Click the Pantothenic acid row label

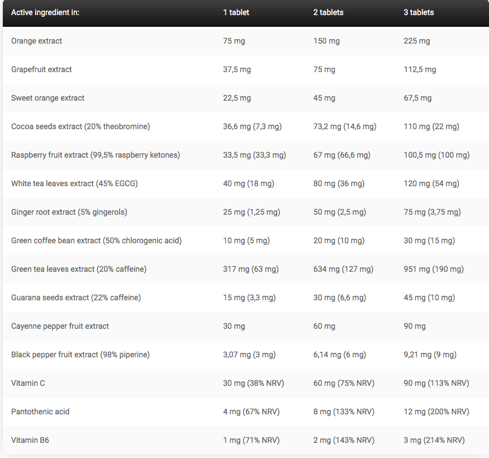[x=40, y=412]
